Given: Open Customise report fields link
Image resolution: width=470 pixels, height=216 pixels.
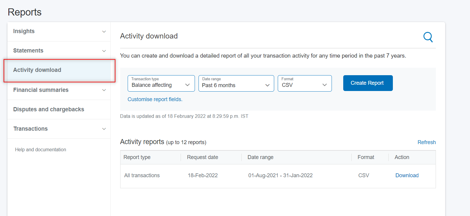Looking at the screenshot, I should pyautogui.click(x=155, y=99).
